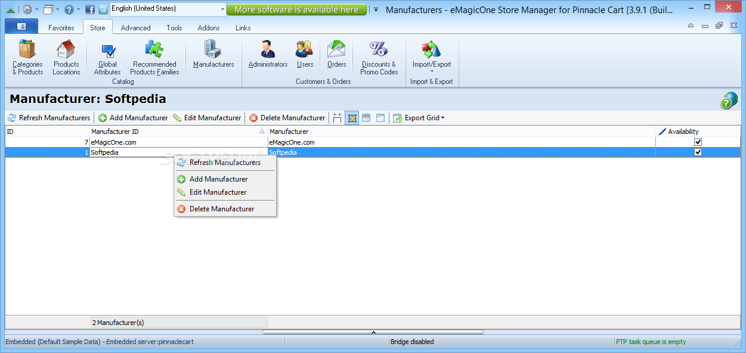746x353 pixels.
Task: Switch to the Tools tab
Action: [175, 28]
